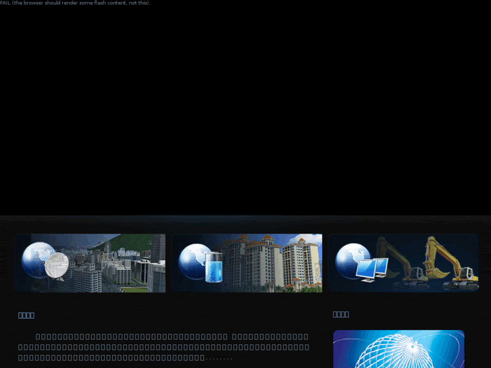Viewport: 491px width, 368px height.
Task: Open the city skyline satellite dish banner
Action: (x=90, y=263)
